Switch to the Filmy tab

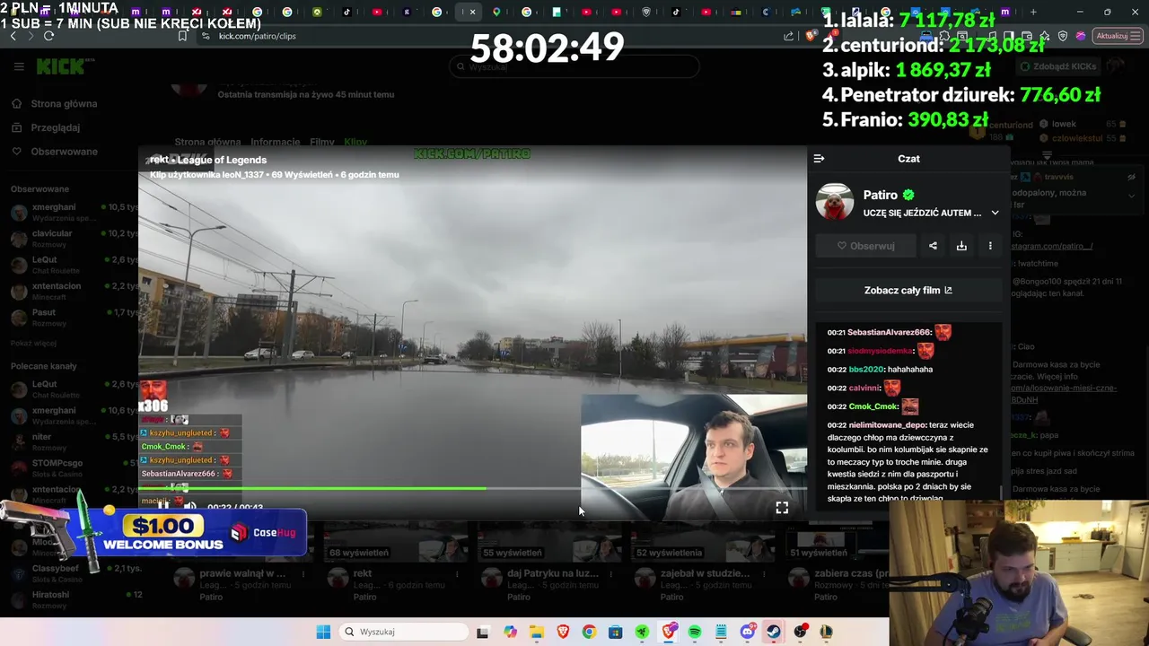(x=322, y=142)
